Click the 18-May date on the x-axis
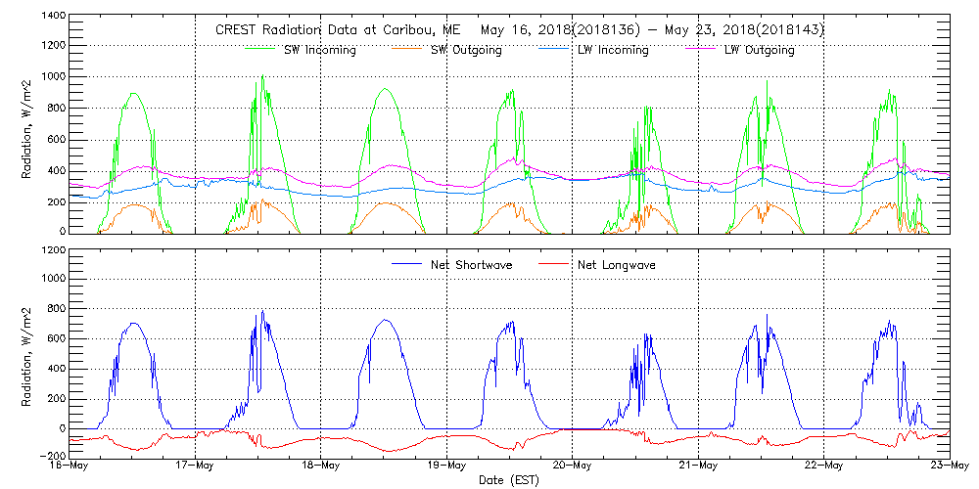Screen dimensions: 979x489 pyautogui.click(x=321, y=467)
